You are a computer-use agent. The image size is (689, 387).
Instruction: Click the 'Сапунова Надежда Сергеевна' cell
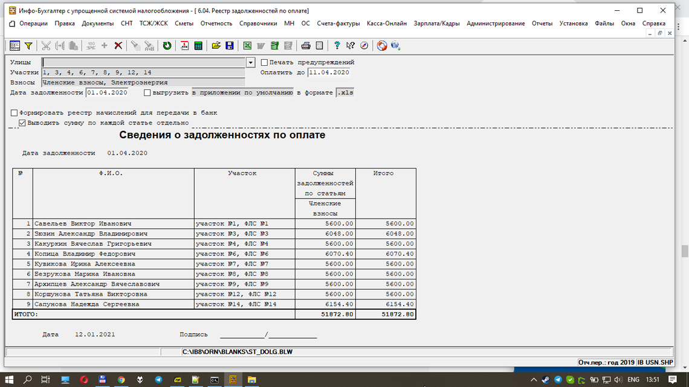pyautogui.click(x=114, y=304)
